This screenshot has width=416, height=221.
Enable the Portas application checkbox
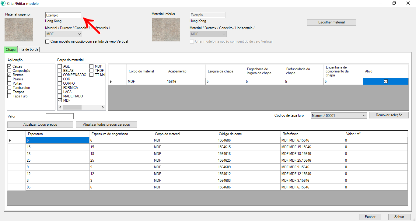tap(10, 83)
